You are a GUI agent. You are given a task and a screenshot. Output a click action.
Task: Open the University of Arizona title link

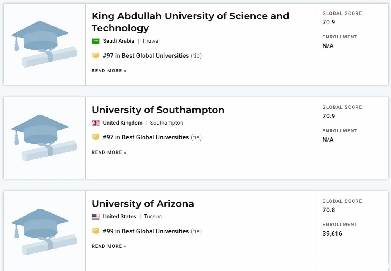pos(143,203)
